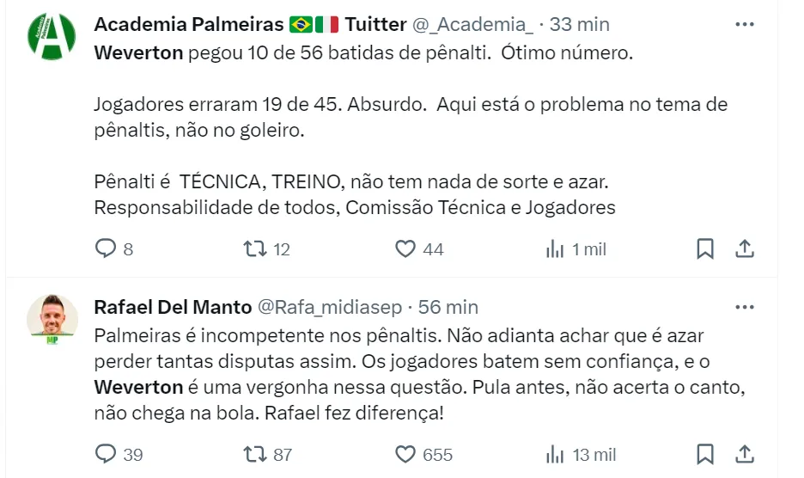This screenshot has height=478, width=804.
Task: Reply to Rafael Del Manto's tweet
Action: [x=105, y=454]
